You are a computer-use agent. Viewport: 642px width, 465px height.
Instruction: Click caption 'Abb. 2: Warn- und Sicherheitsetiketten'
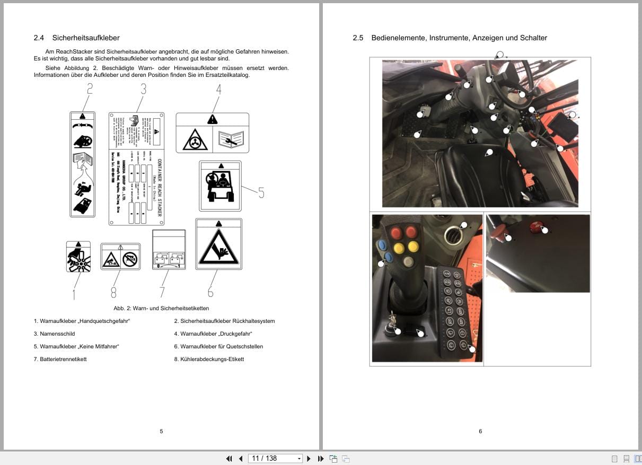(x=161, y=308)
